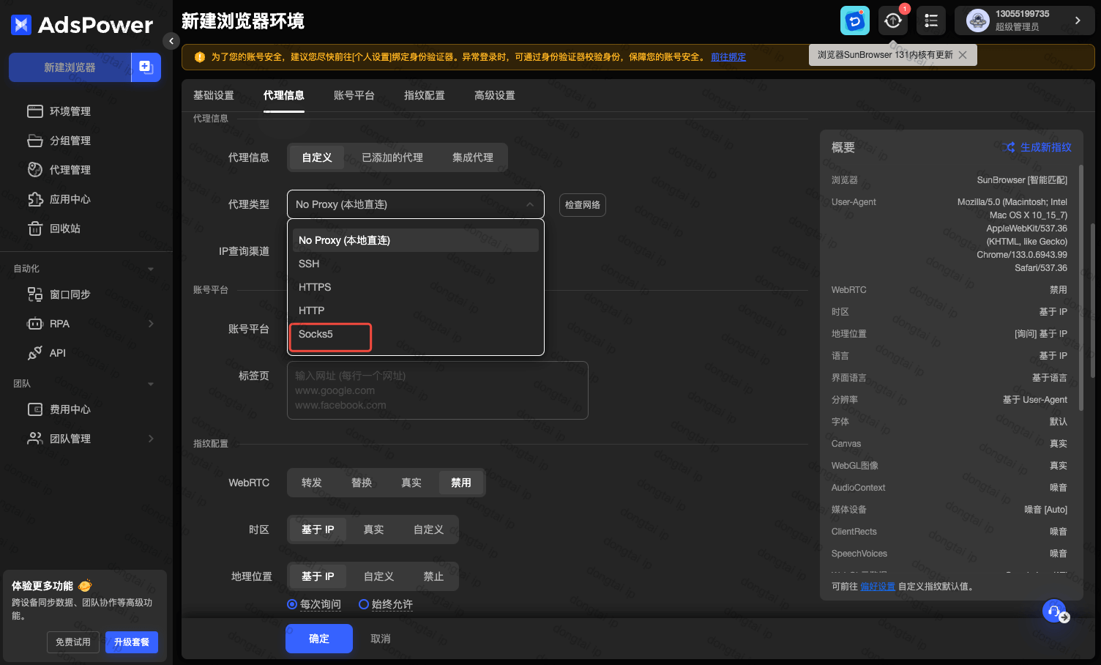Collapse the sidebar with the arrow icon

(171, 41)
